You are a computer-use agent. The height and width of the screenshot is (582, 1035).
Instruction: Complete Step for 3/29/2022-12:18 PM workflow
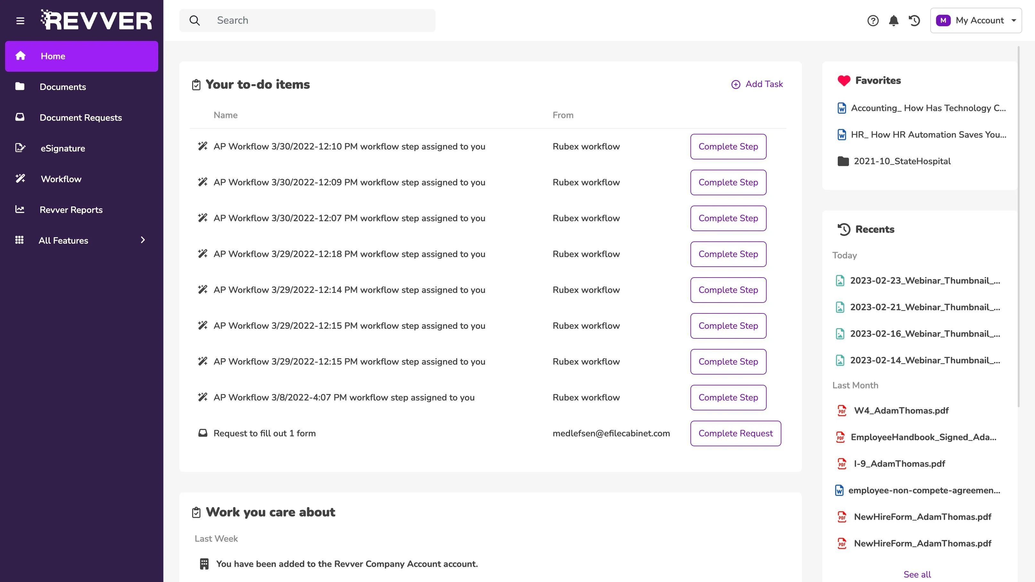[x=728, y=254]
